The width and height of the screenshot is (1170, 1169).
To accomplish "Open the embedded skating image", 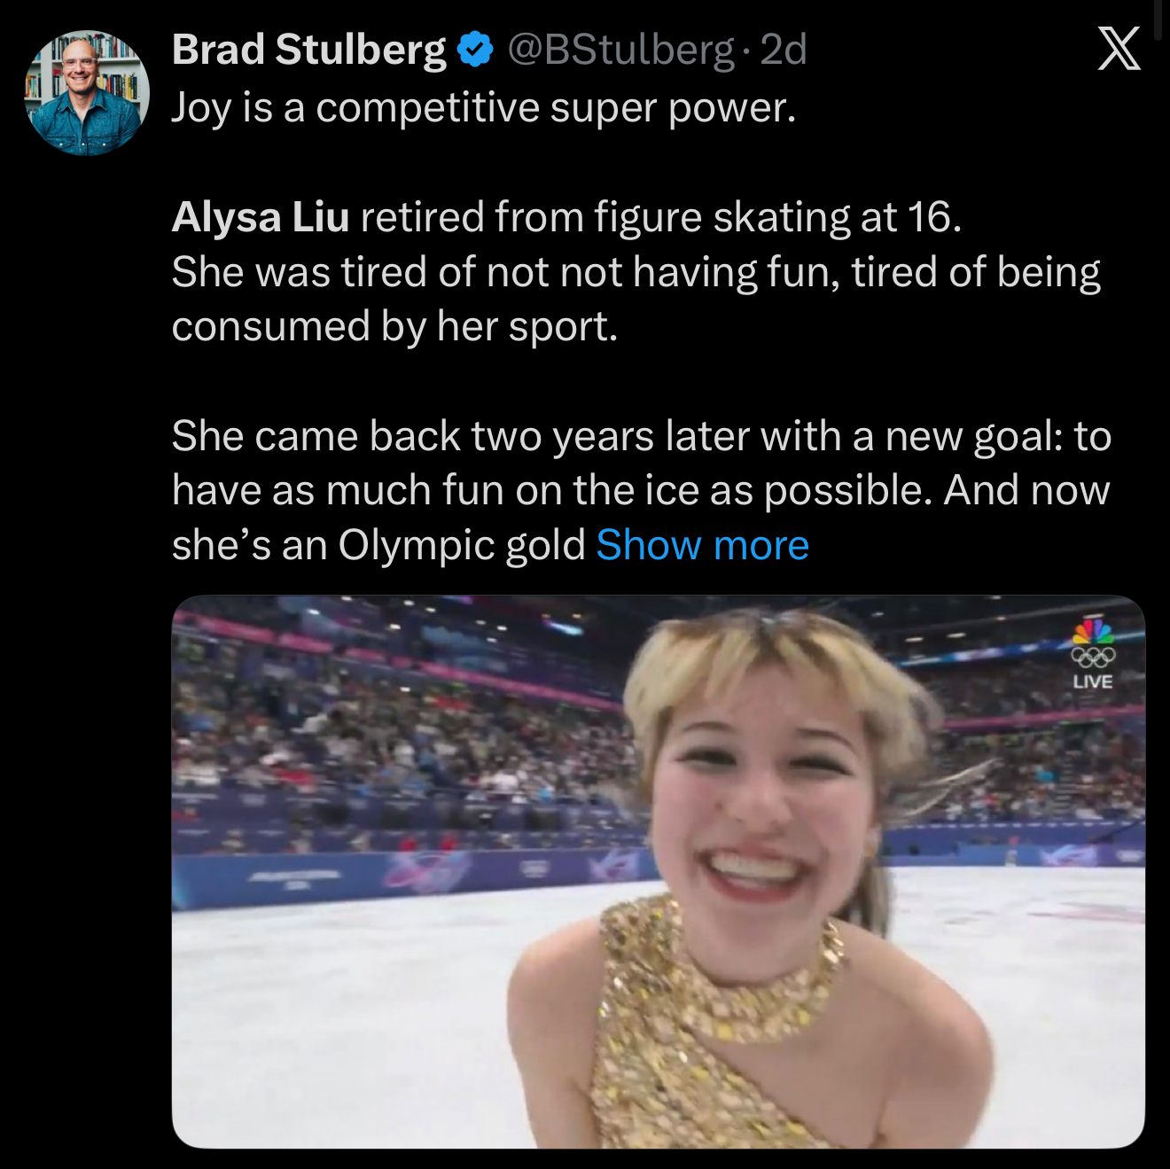I will pos(658,871).
